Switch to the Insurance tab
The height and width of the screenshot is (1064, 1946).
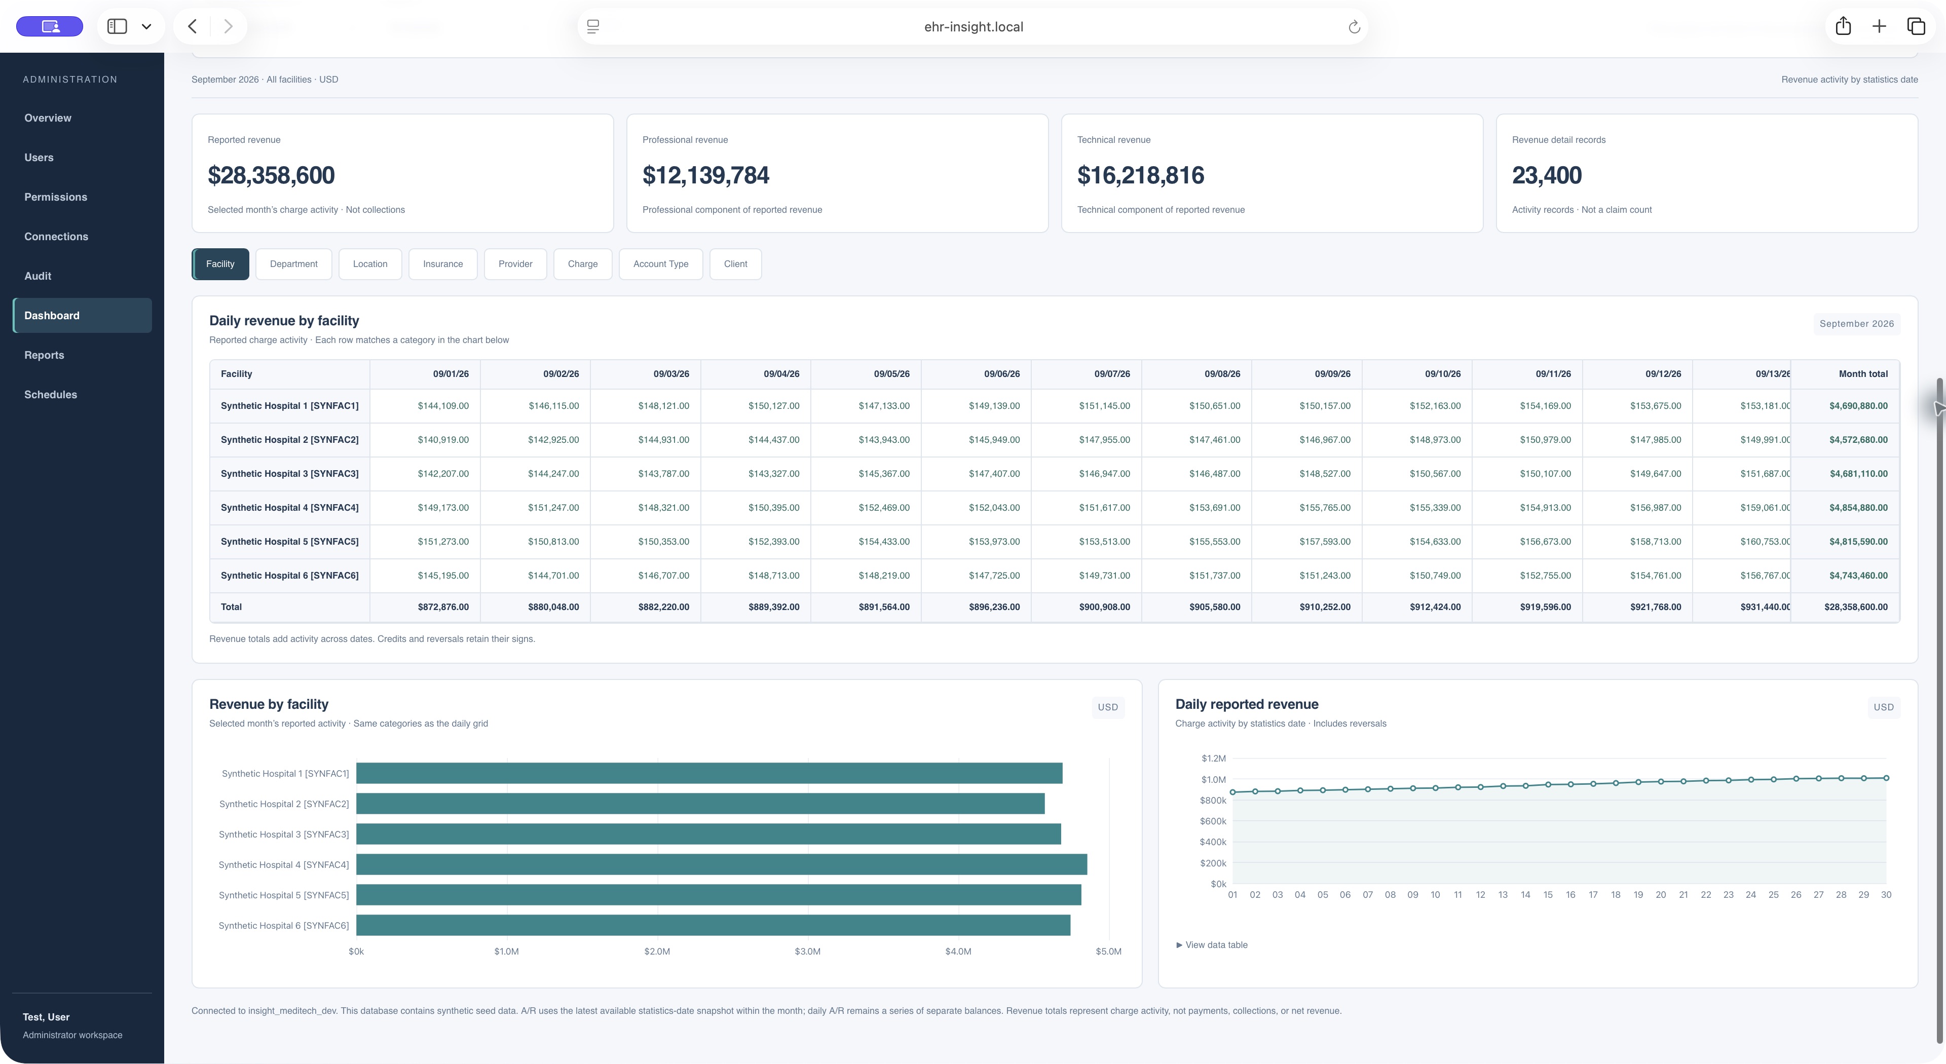click(x=443, y=263)
